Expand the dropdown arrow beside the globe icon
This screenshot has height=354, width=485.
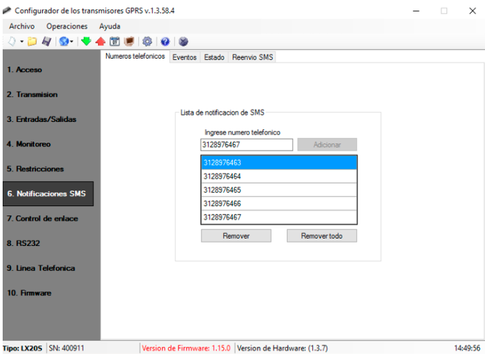tap(71, 41)
